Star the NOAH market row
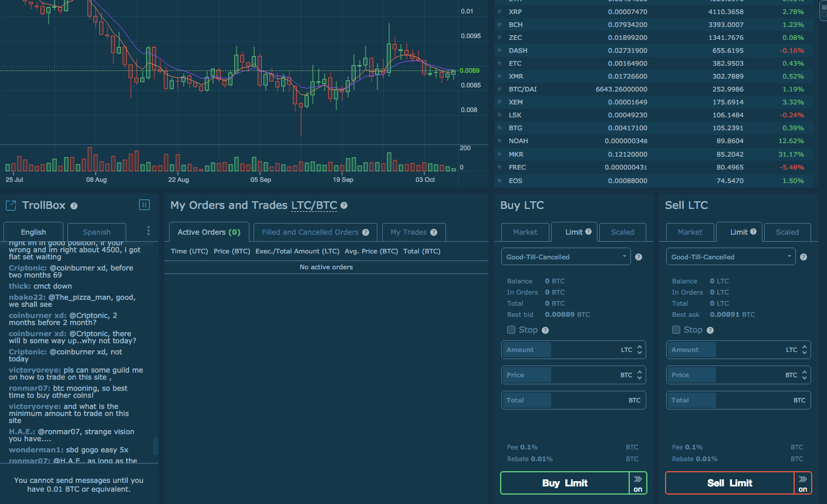 [499, 141]
